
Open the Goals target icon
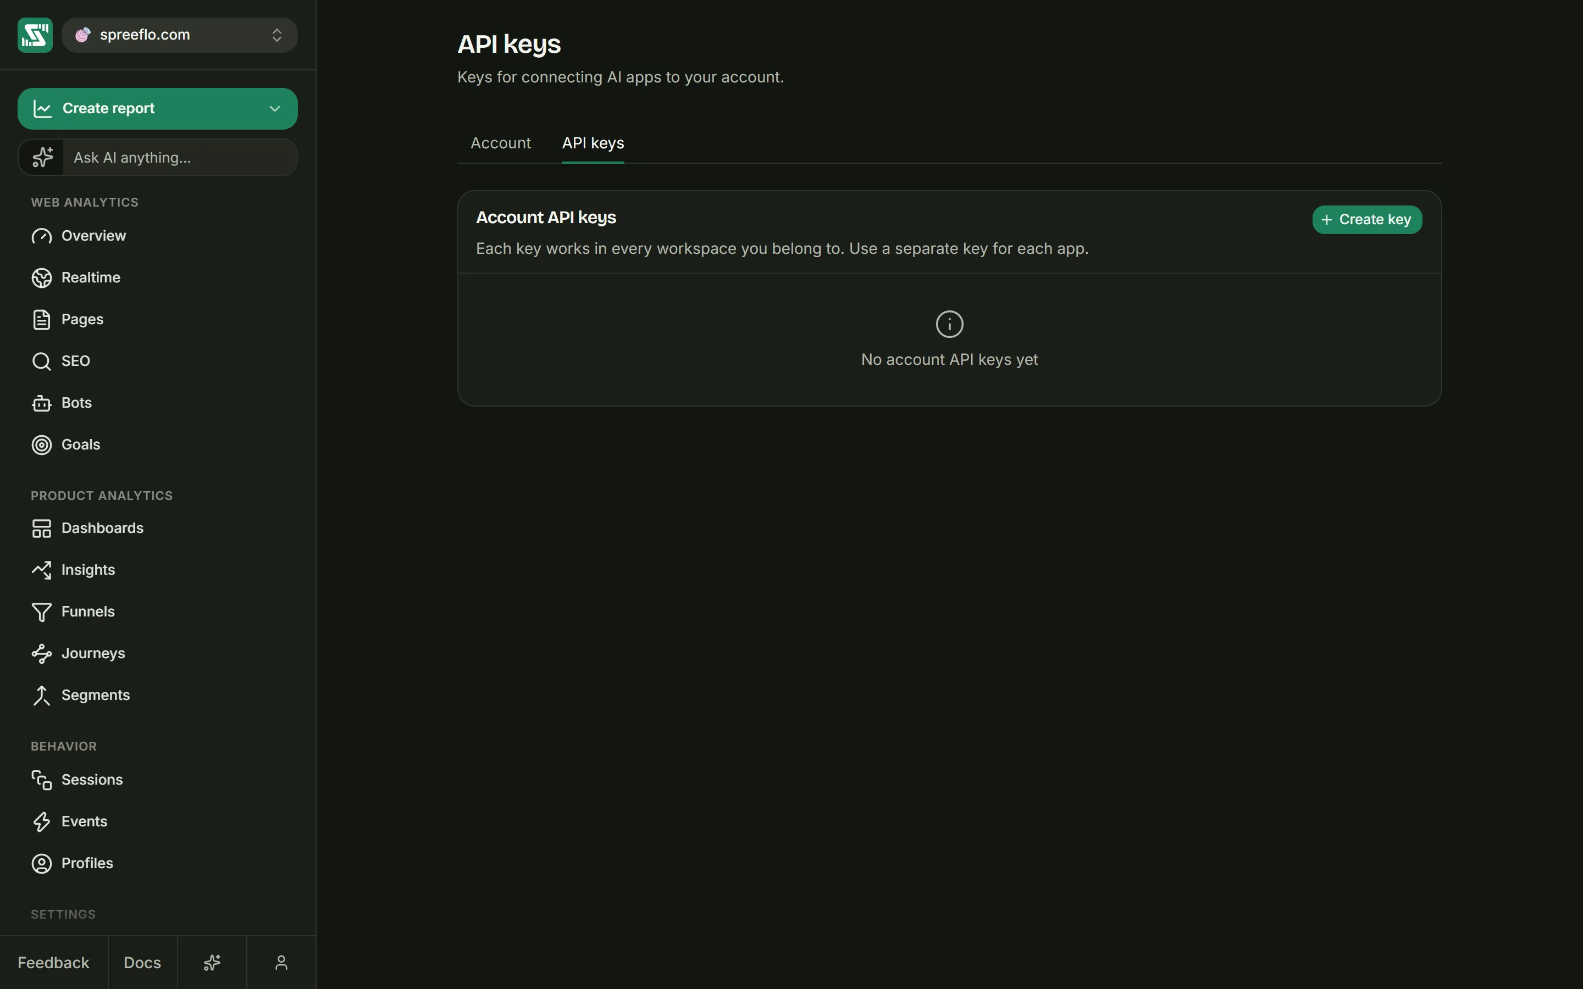click(x=41, y=445)
